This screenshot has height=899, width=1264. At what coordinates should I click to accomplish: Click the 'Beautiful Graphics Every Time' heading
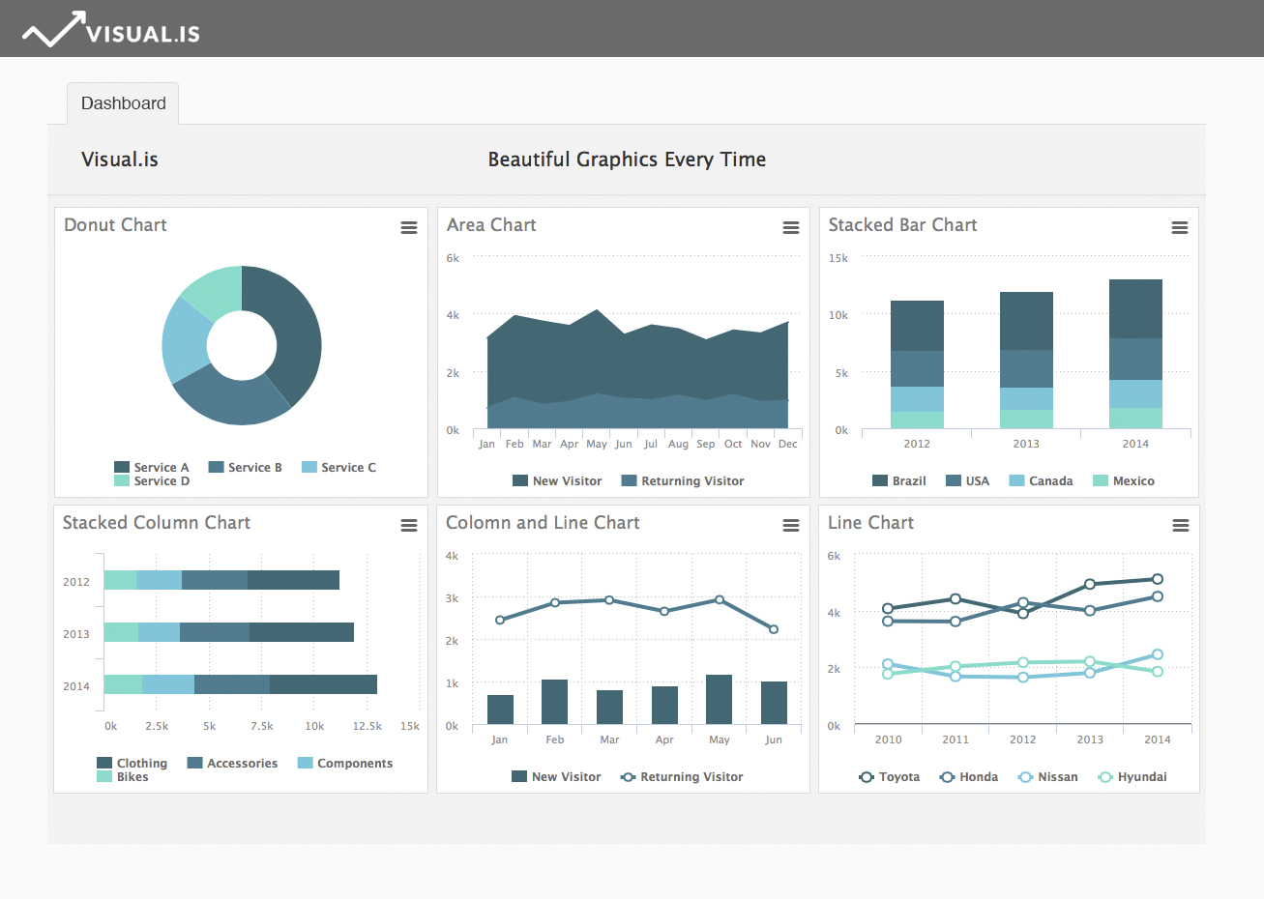[627, 159]
